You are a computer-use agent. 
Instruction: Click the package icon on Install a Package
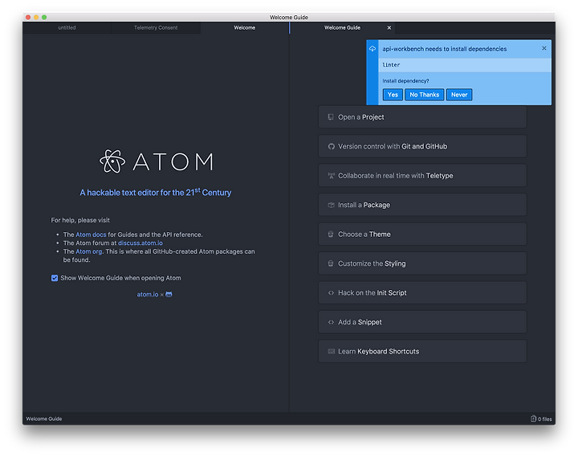[x=331, y=205]
